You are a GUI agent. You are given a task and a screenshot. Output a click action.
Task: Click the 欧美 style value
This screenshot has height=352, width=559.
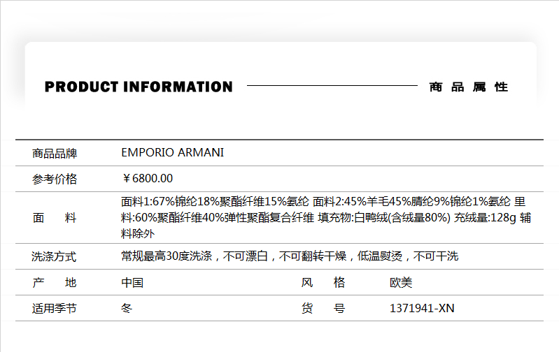click(401, 283)
